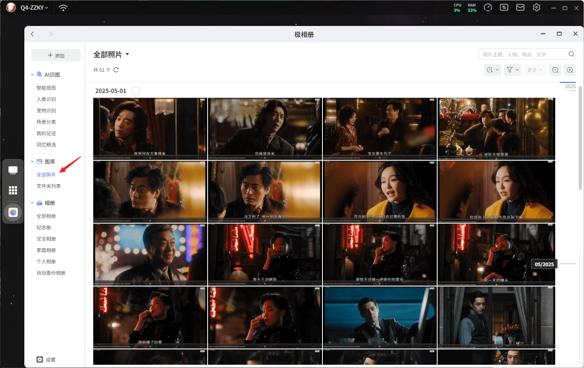Open 家庭相册
This screenshot has height=368, width=584.
(46, 250)
